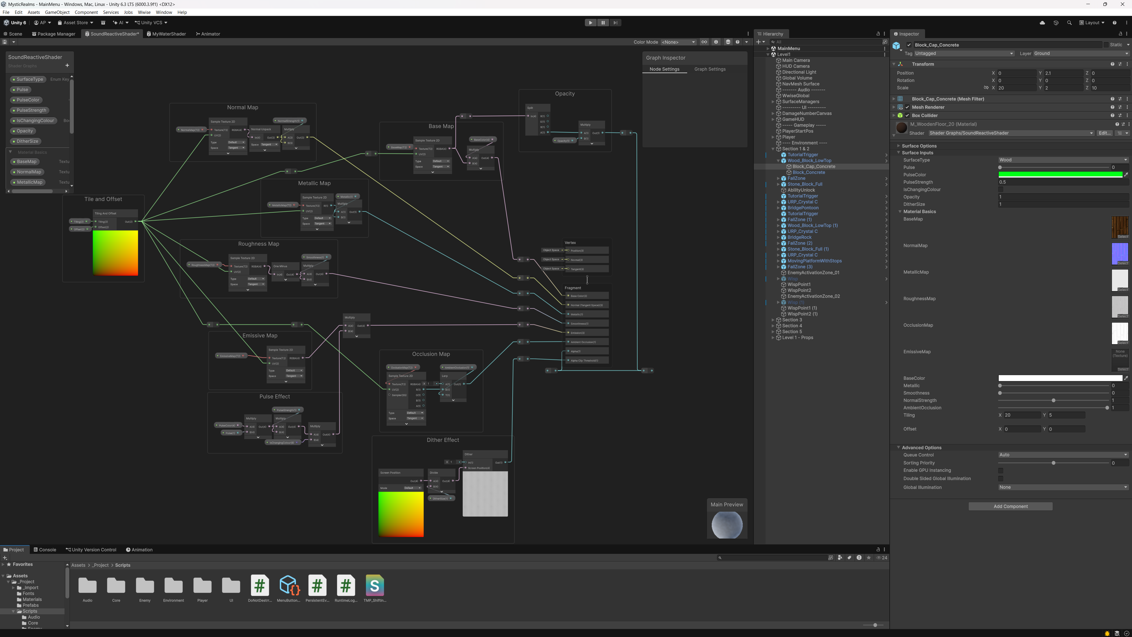
Task: Enable GPU Instancing checkbox
Action: pyautogui.click(x=1001, y=471)
